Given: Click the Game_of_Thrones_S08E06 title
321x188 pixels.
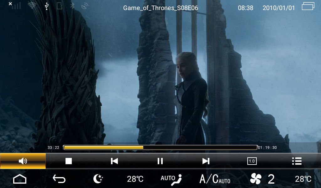Looking at the screenshot, I should click(160, 8).
